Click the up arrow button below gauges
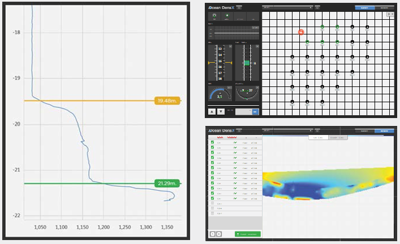This screenshot has width=400, height=244. (x=213, y=111)
